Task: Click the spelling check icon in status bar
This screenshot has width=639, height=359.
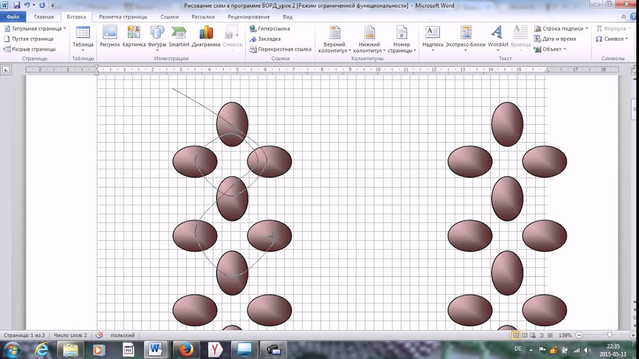Action: (99, 336)
